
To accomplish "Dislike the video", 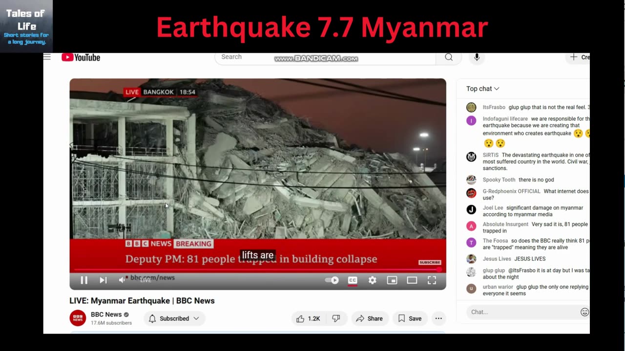I will [336, 318].
